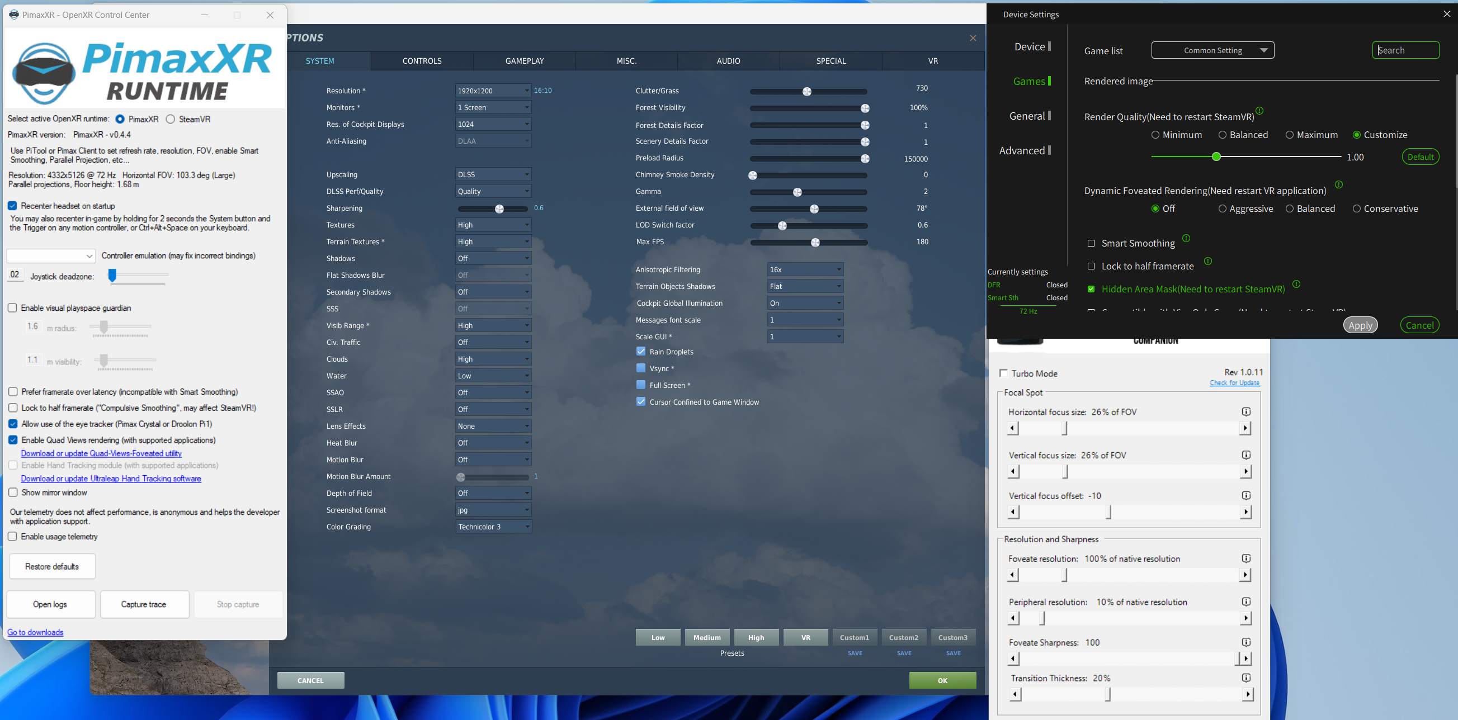The image size is (1458, 720).
Task: Open the Anisotropic Filtering dropdown
Action: point(805,270)
